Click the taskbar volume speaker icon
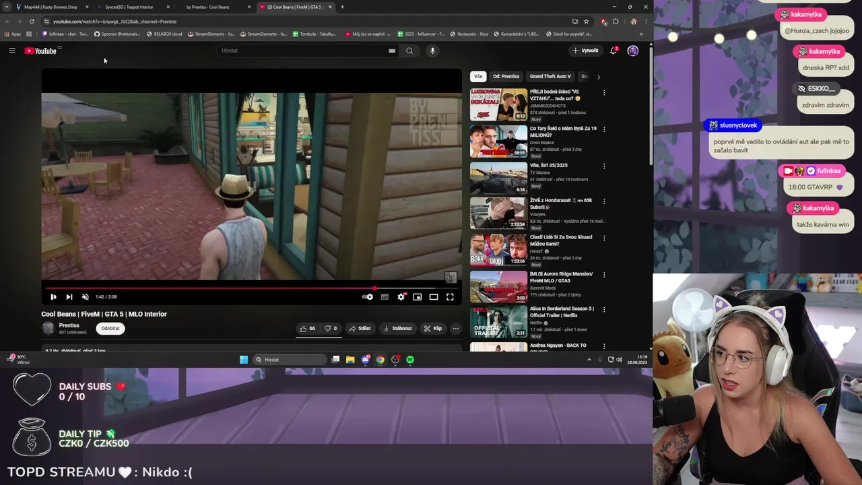Image resolution: width=862 pixels, height=485 pixels. (x=619, y=360)
